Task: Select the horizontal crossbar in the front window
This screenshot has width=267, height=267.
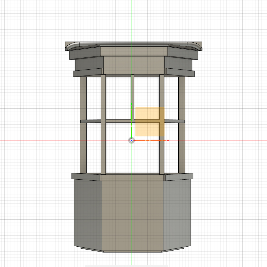Action: click(118, 121)
